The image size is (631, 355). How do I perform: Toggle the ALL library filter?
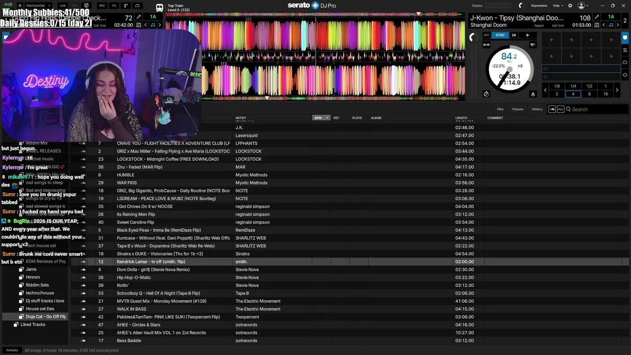(x=561, y=109)
